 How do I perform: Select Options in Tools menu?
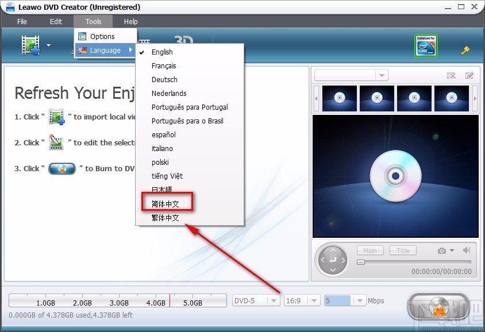pyautogui.click(x=105, y=37)
